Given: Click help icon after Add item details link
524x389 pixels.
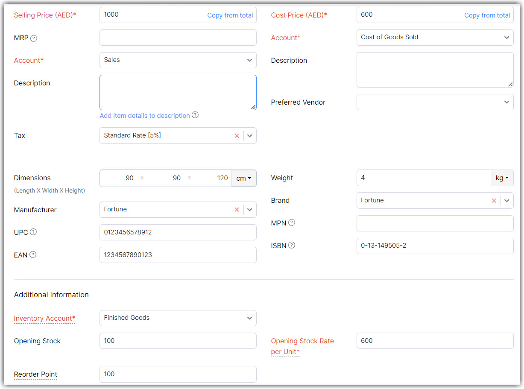Looking at the screenshot, I should pyautogui.click(x=195, y=115).
